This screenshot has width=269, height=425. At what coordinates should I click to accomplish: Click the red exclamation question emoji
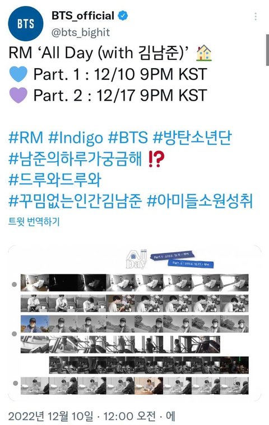click(156, 159)
